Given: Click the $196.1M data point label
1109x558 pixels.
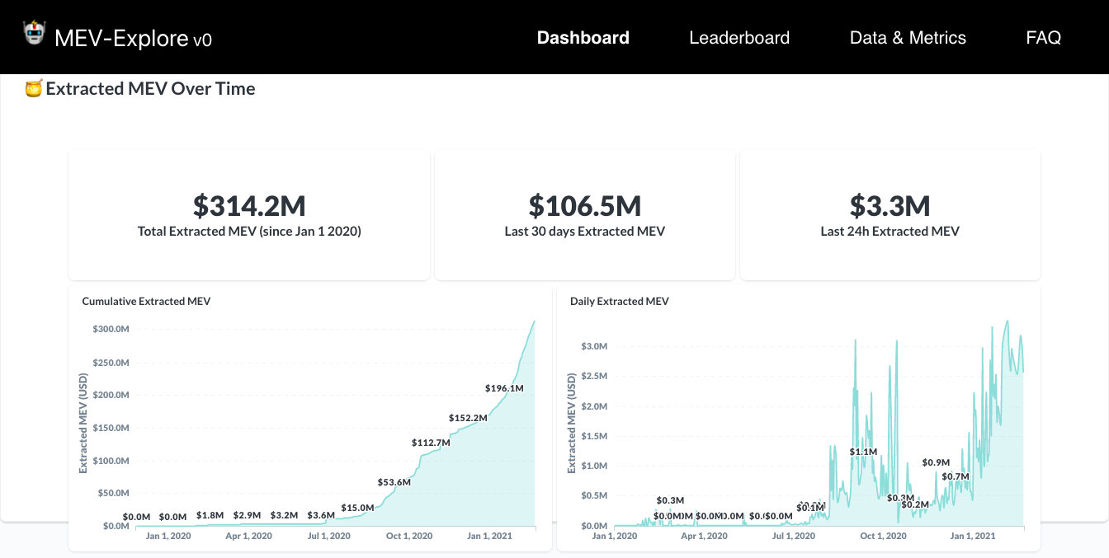Looking at the screenshot, I should (504, 388).
